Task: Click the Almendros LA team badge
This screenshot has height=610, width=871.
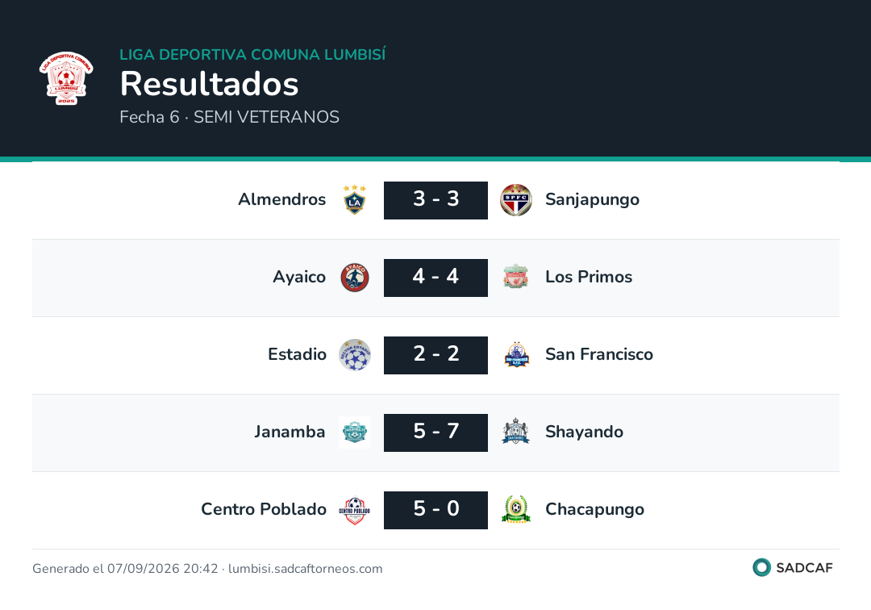Action: pyautogui.click(x=354, y=200)
